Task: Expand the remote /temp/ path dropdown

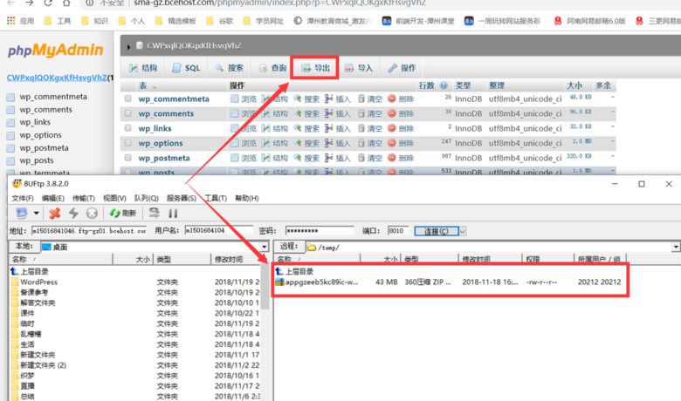Action: [676, 247]
